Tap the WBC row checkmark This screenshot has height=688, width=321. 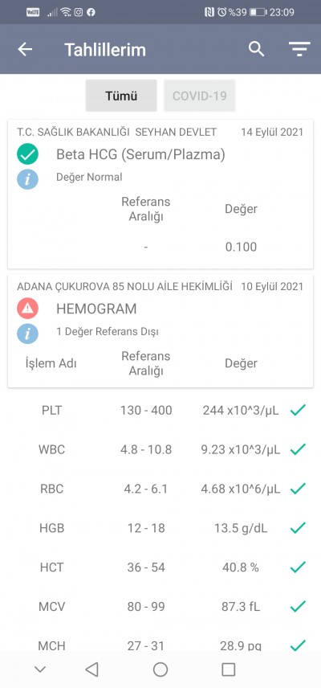pyautogui.click(x=298, y=449)
